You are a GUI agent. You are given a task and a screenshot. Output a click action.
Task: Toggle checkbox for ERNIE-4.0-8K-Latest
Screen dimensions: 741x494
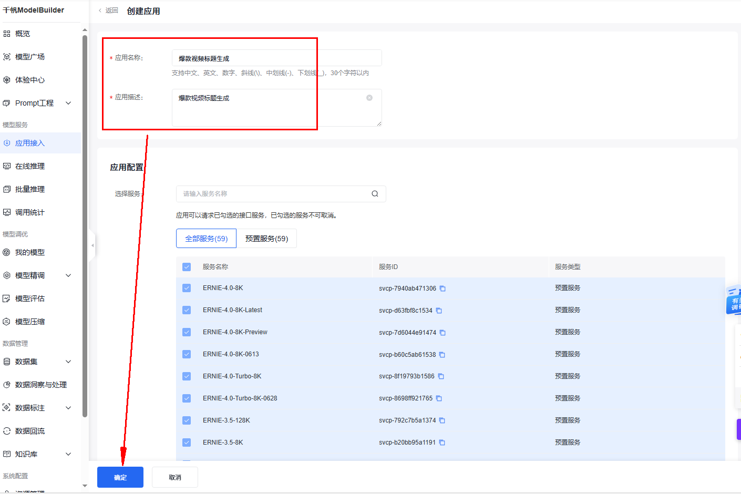click(187, 310)
